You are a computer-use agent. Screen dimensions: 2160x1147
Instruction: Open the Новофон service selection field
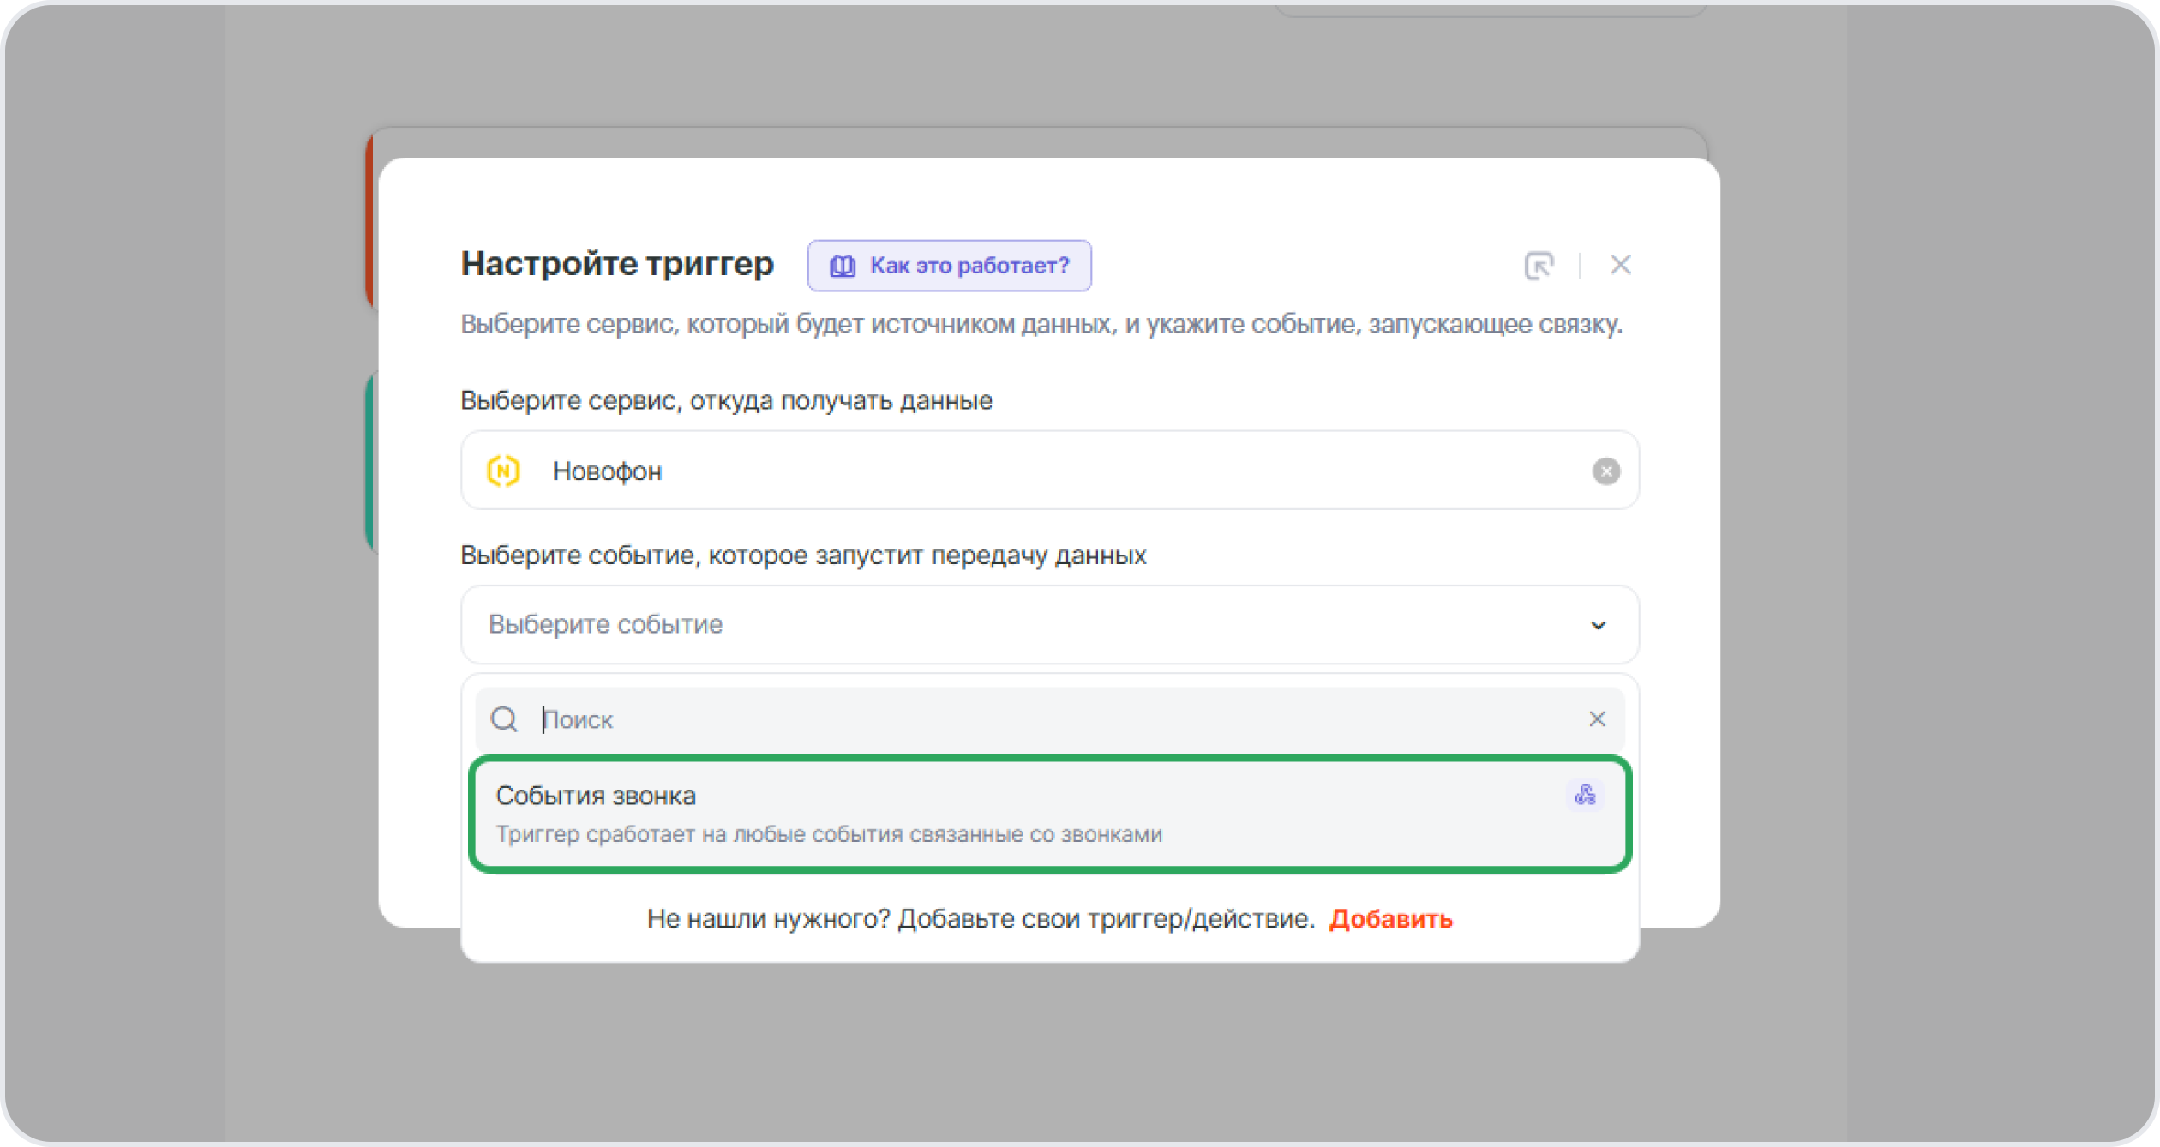pyautogui.click(x=1029, y=471)
